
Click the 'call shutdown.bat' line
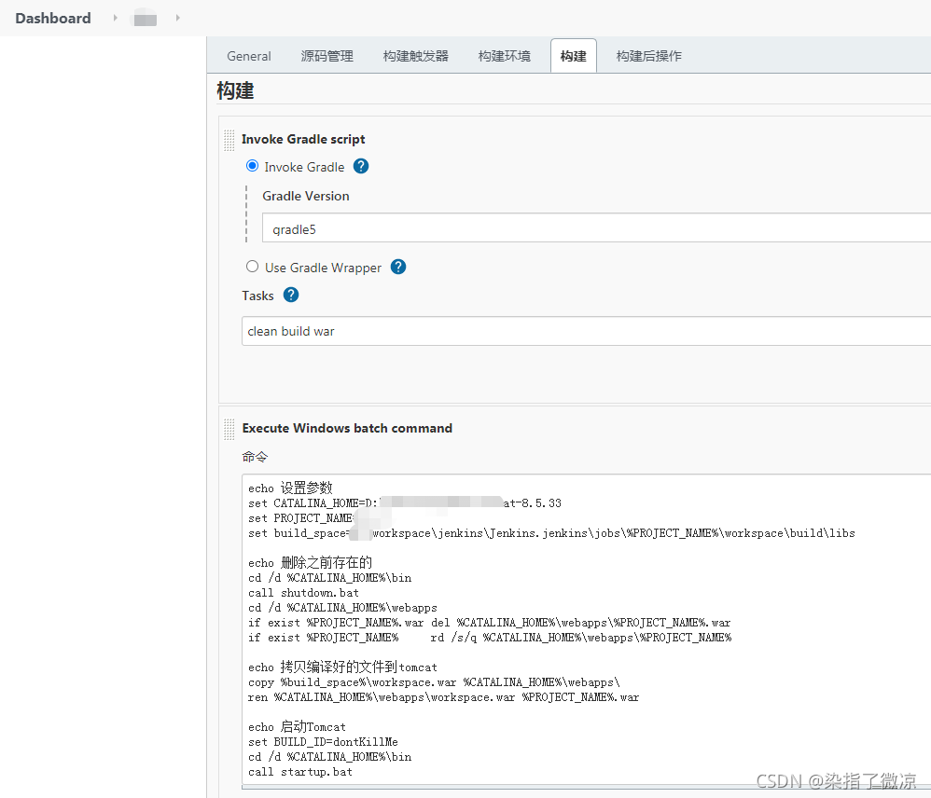[303, 593]
